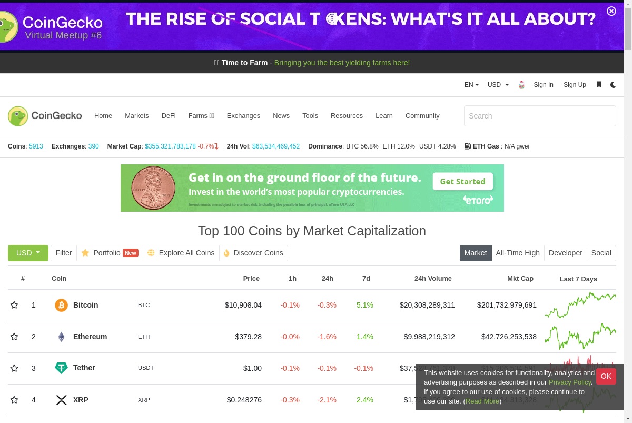Screen dimensions: 632x423
Task: Click the Bitcoin 7-day sparkline chart
Action: (x=580, y=305)
